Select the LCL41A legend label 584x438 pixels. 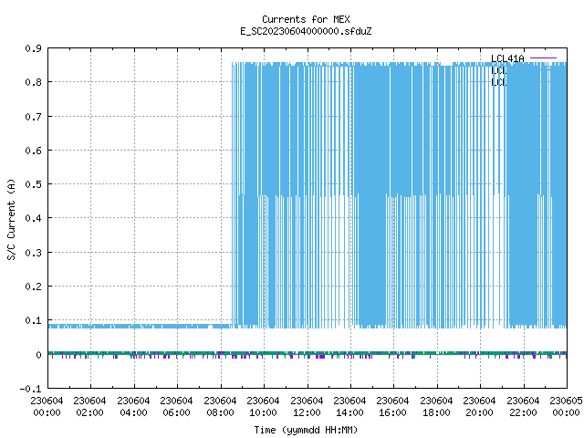pos(507,58)
